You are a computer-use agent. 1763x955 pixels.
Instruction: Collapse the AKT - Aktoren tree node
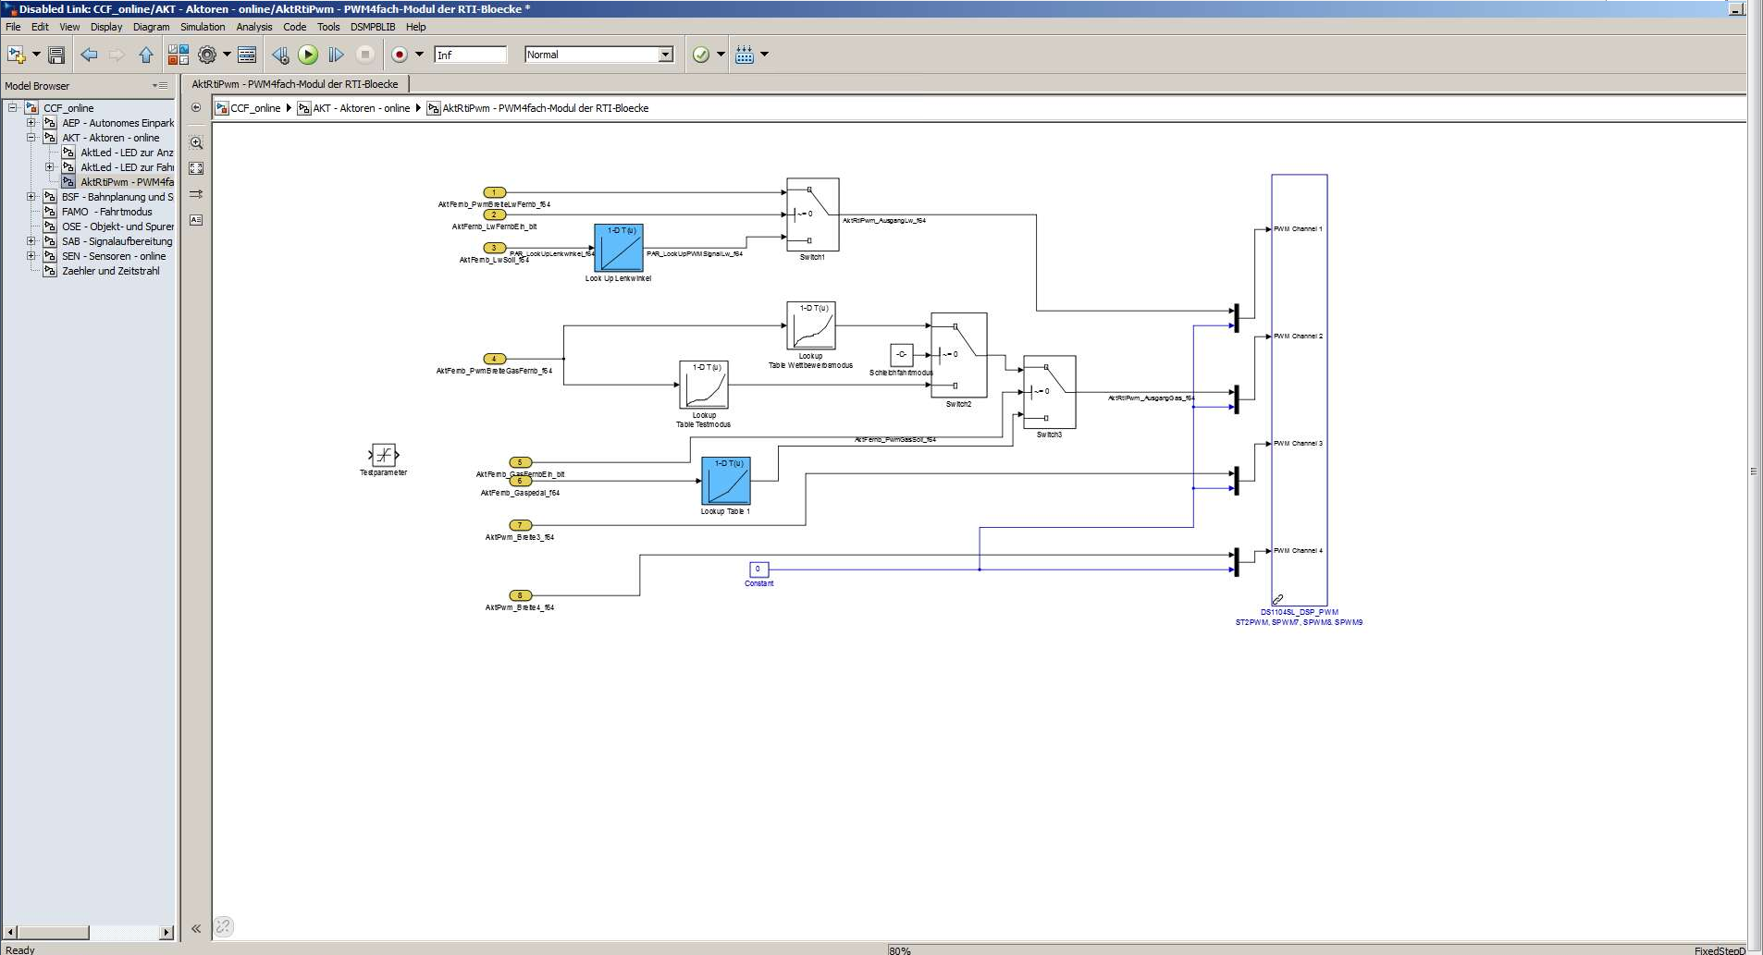pyautogui.click(x=31, y=138)
